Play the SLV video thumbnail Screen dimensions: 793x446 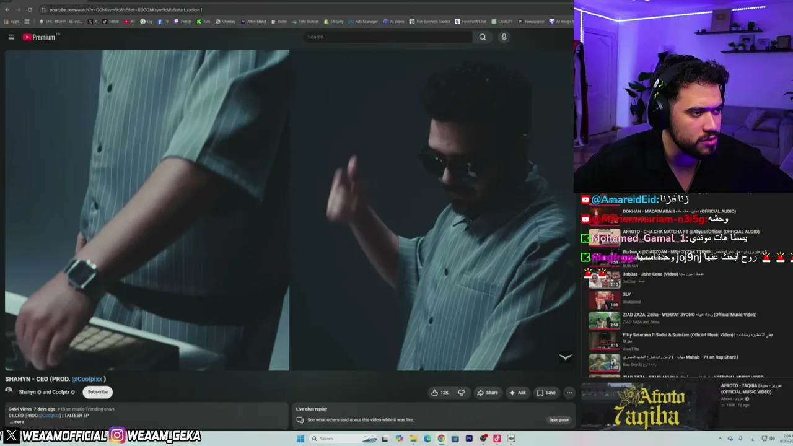click(604, 300)
